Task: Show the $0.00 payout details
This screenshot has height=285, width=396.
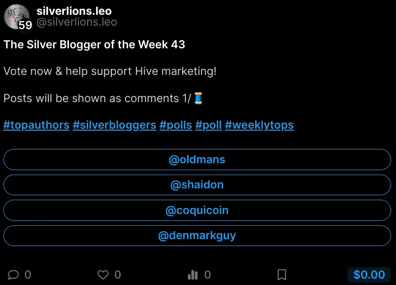Action: click(x=369, y=275)
